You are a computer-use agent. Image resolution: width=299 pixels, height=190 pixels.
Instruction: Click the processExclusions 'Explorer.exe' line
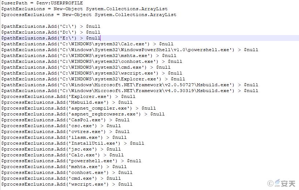68,96
